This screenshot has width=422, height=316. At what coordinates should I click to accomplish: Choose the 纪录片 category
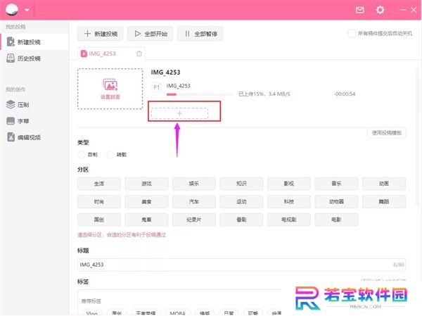pyautogui.click(x=194, y=220)
